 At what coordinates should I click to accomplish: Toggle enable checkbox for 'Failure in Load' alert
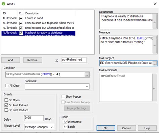[x=21, y=18]
